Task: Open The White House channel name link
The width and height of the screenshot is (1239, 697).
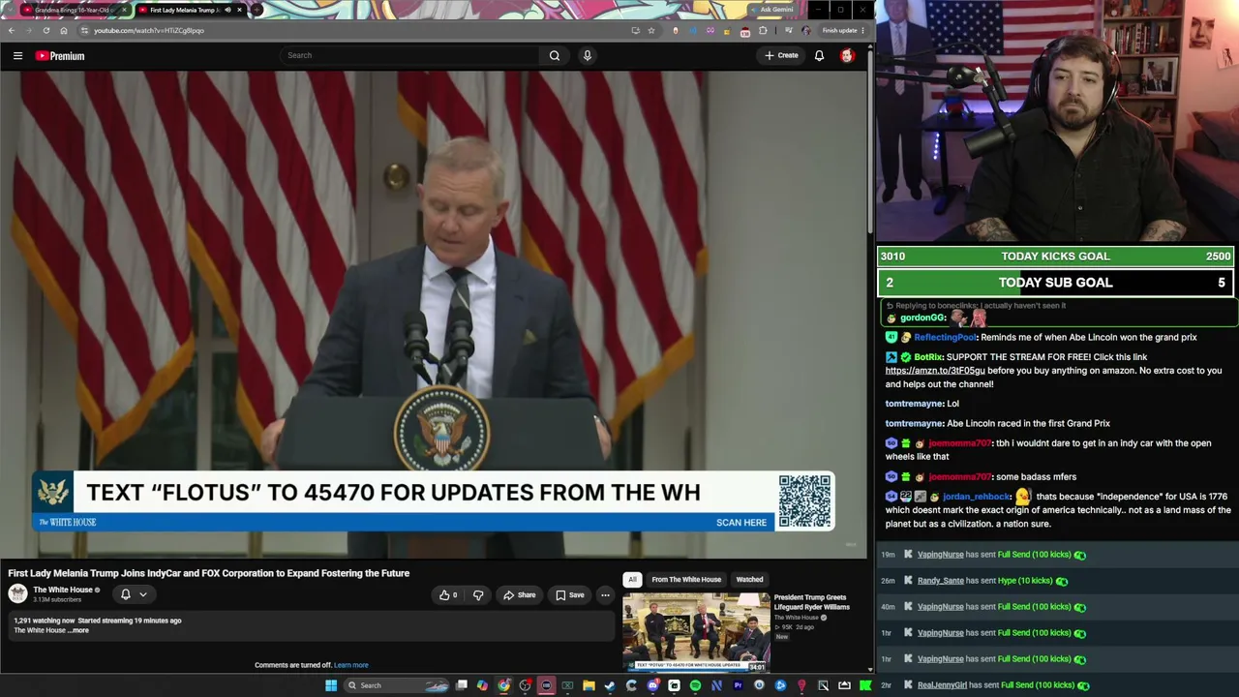Action: [x=63, y=590]
